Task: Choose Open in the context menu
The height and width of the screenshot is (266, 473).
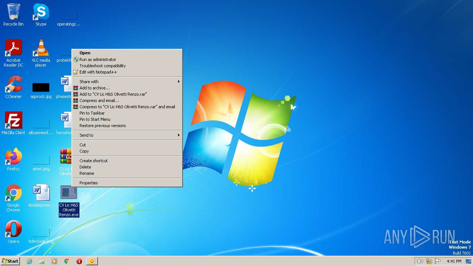Action: (x=127, y=53)
